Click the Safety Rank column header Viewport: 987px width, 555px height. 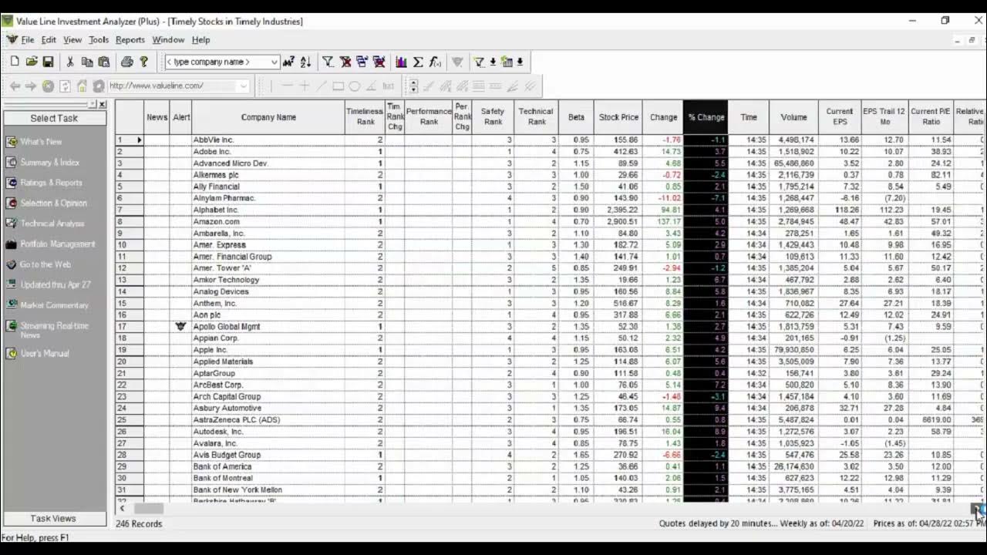point(493,117)
